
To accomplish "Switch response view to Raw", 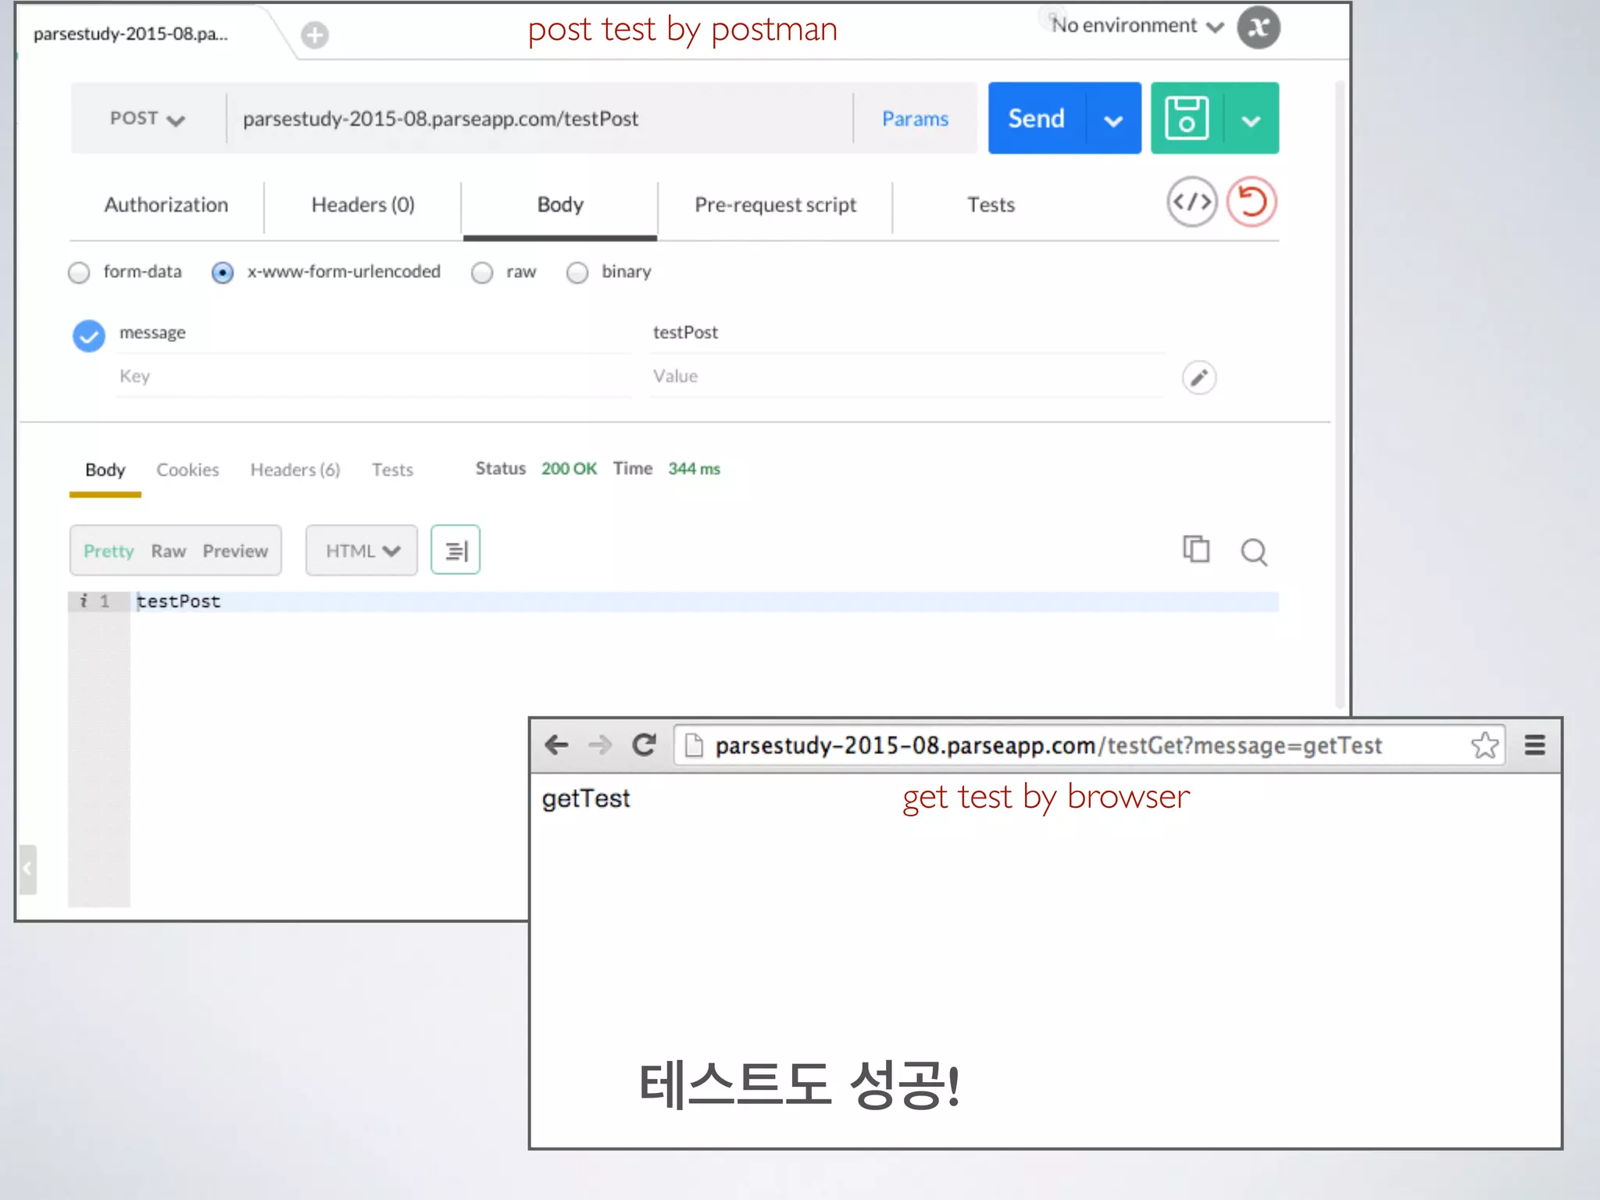I will [x=169, y=552].
